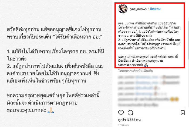
Task: Open yae_uunws username in the post header
Action: coord(138,9)
